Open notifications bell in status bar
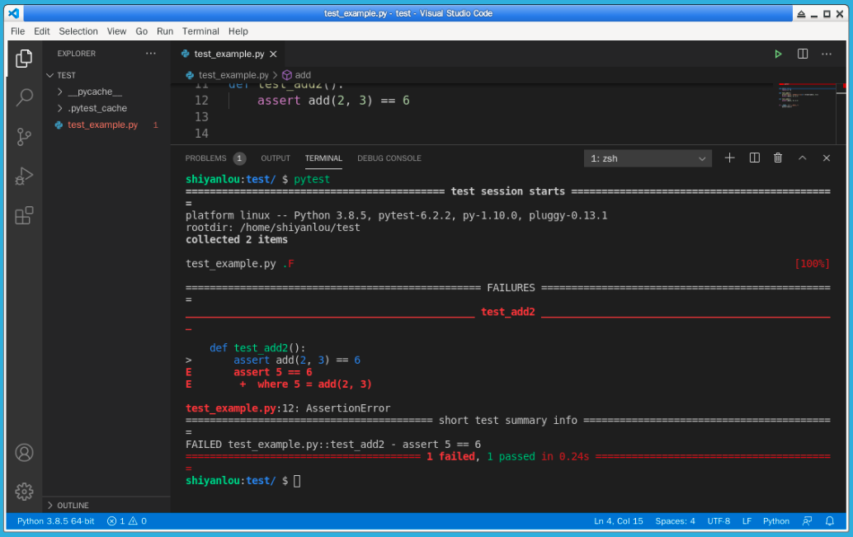The image size is (853, 537). 830,521
